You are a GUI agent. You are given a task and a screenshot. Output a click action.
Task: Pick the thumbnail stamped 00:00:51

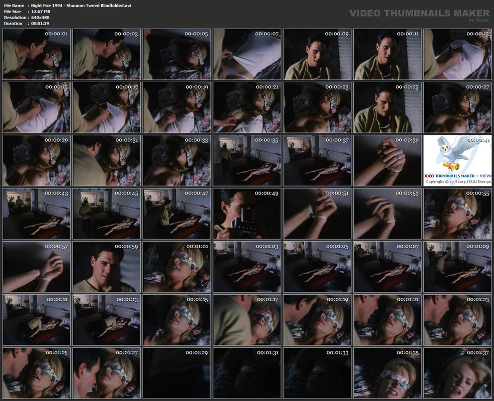click(x=317, y=214)
